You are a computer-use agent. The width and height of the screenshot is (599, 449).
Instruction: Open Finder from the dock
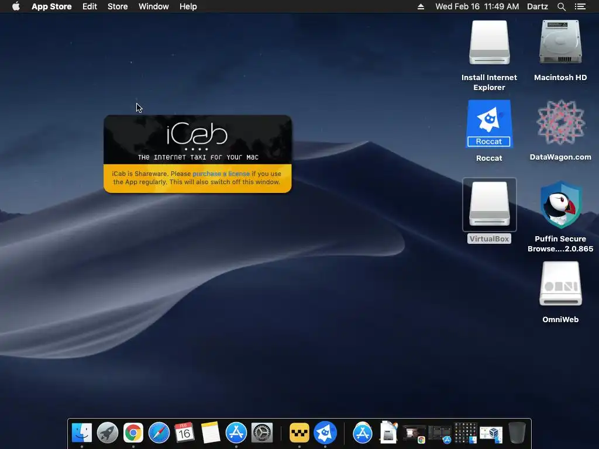[82, 433]
